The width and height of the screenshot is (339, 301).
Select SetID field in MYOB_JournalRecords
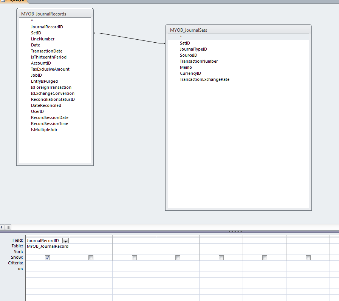55,33
